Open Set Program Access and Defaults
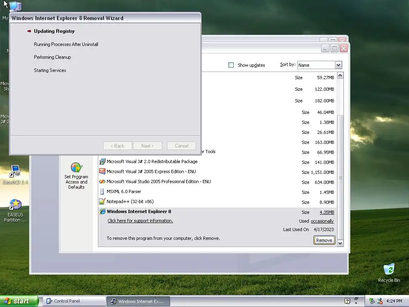 click(76, 176)
